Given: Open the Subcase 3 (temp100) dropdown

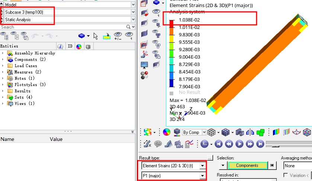Looking at the screenshot, I should [133, 12].
